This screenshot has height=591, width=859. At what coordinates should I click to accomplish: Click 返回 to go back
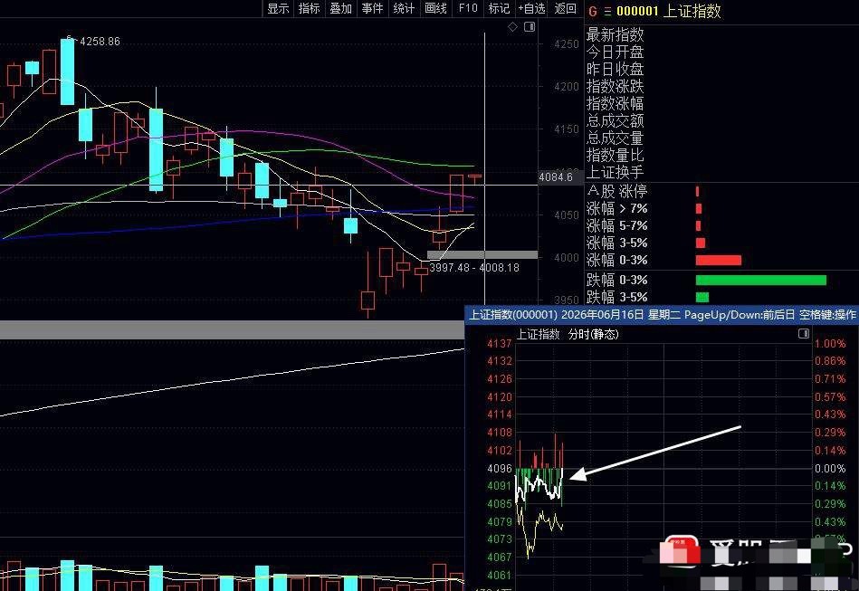[x=566, y=8]
